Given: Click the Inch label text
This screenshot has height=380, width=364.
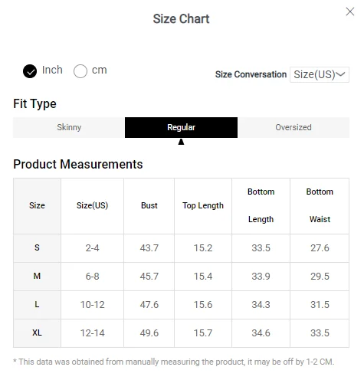Looking at the screenshot, I should click(x=52, y=70).
